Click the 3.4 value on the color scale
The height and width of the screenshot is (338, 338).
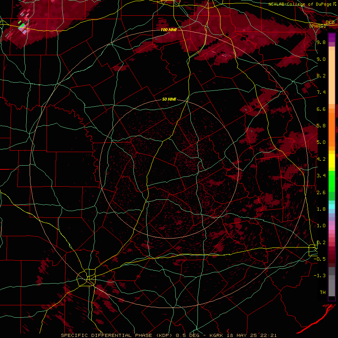point(321,176)
